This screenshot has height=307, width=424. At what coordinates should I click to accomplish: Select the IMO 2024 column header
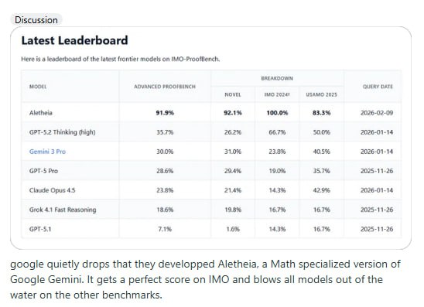277,94
